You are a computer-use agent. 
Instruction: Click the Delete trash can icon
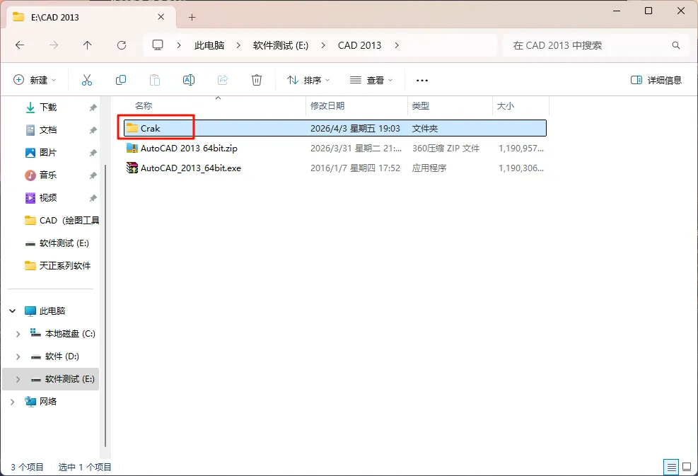[257, 80]
